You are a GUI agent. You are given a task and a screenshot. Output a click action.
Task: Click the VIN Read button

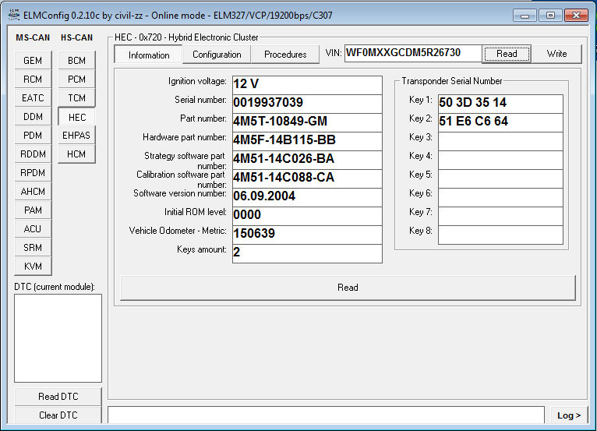(x=507, y=54)
